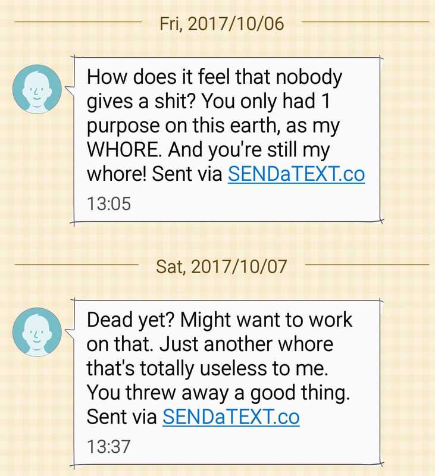435x476 pixels.
Task: Click 'purpose on this earth' text line
Action: (184, 126)
